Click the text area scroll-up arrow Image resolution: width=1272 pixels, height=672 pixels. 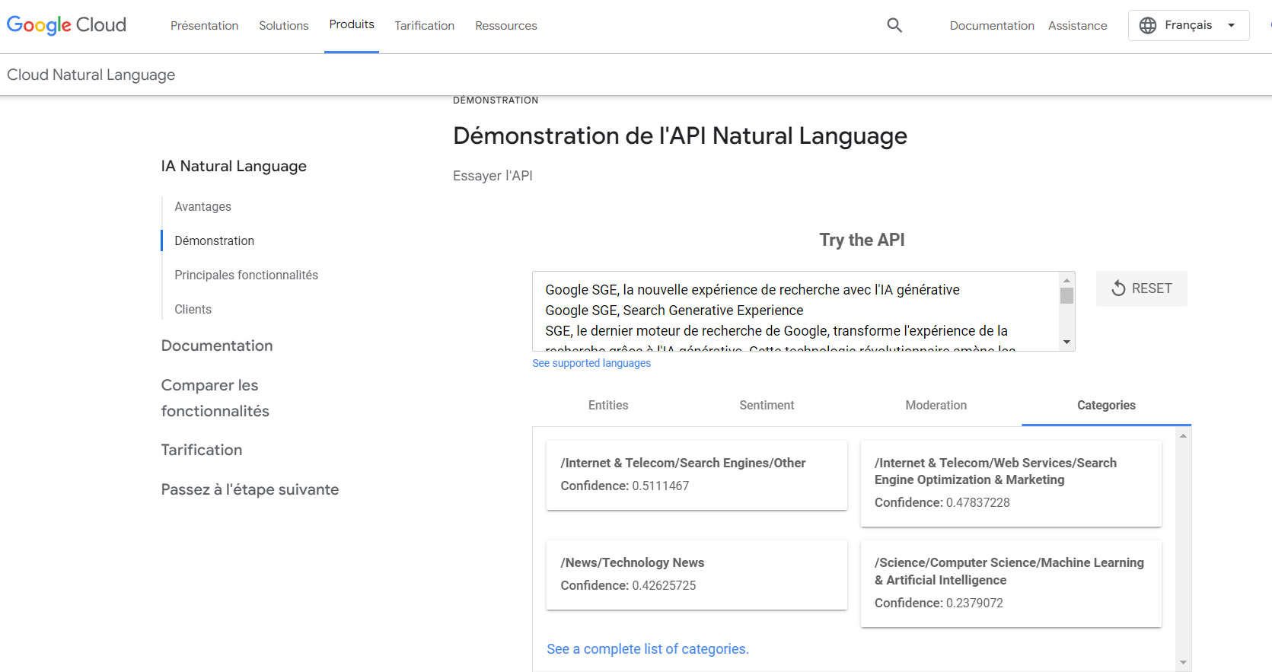[x=1067, y=279]
